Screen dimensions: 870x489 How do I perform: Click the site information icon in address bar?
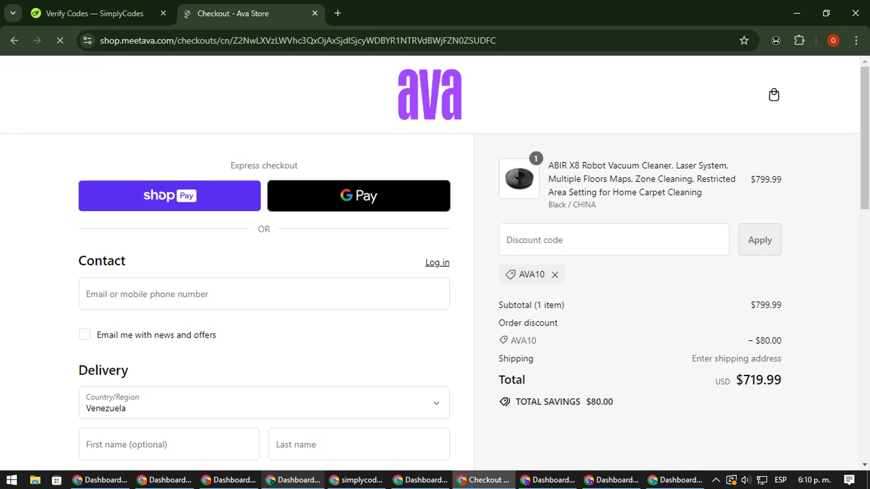tap(88, 40)
